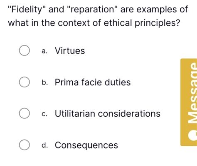Click the chat bubble icon on Message tab

click(193, 135)
